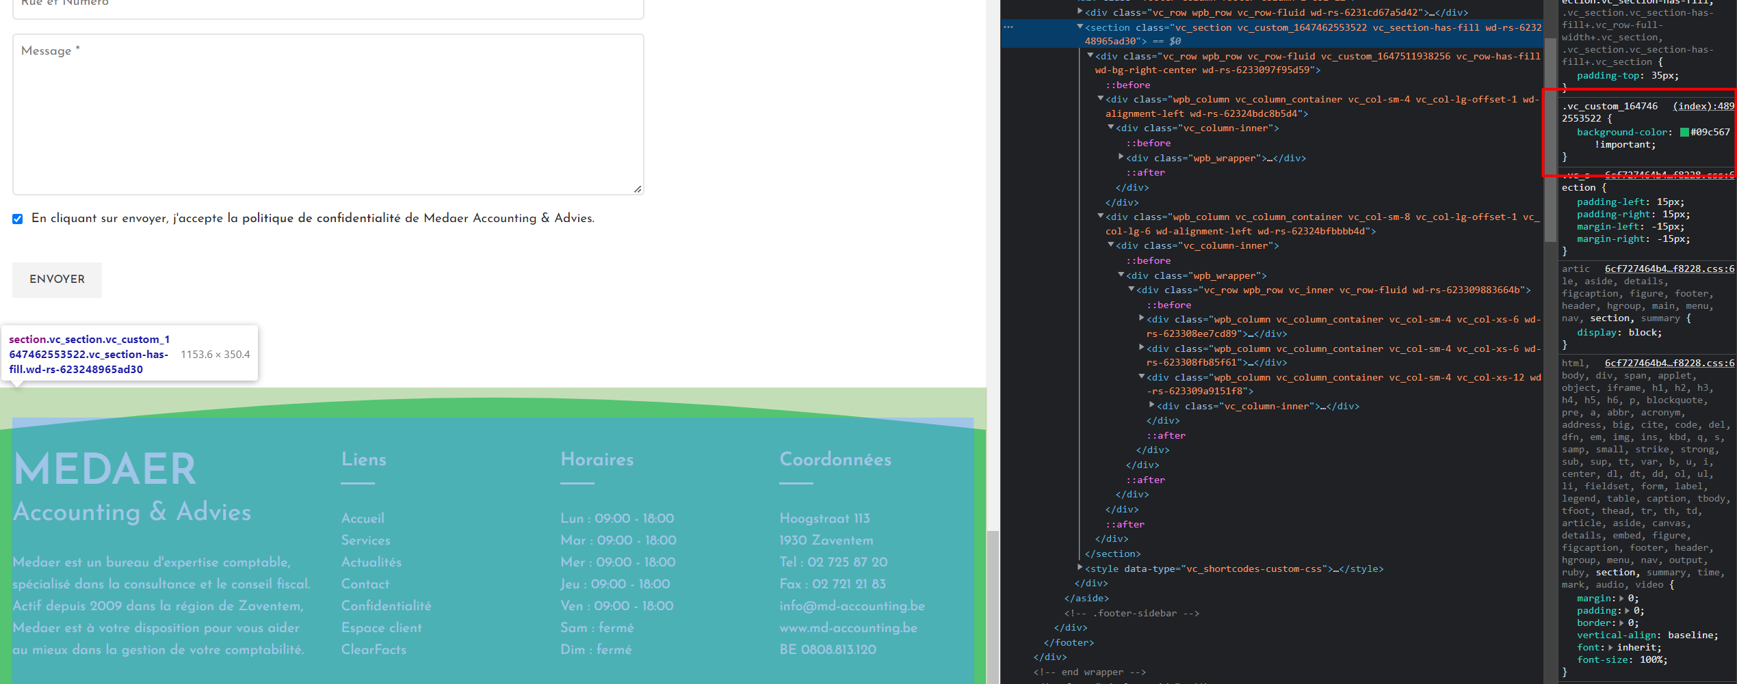Open the Actualités footer link
Screen dimensions: 1737x684
pos(371,562)
